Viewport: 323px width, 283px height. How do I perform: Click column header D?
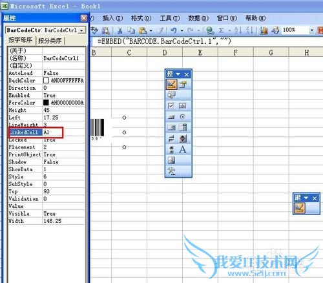click(165, 52)
